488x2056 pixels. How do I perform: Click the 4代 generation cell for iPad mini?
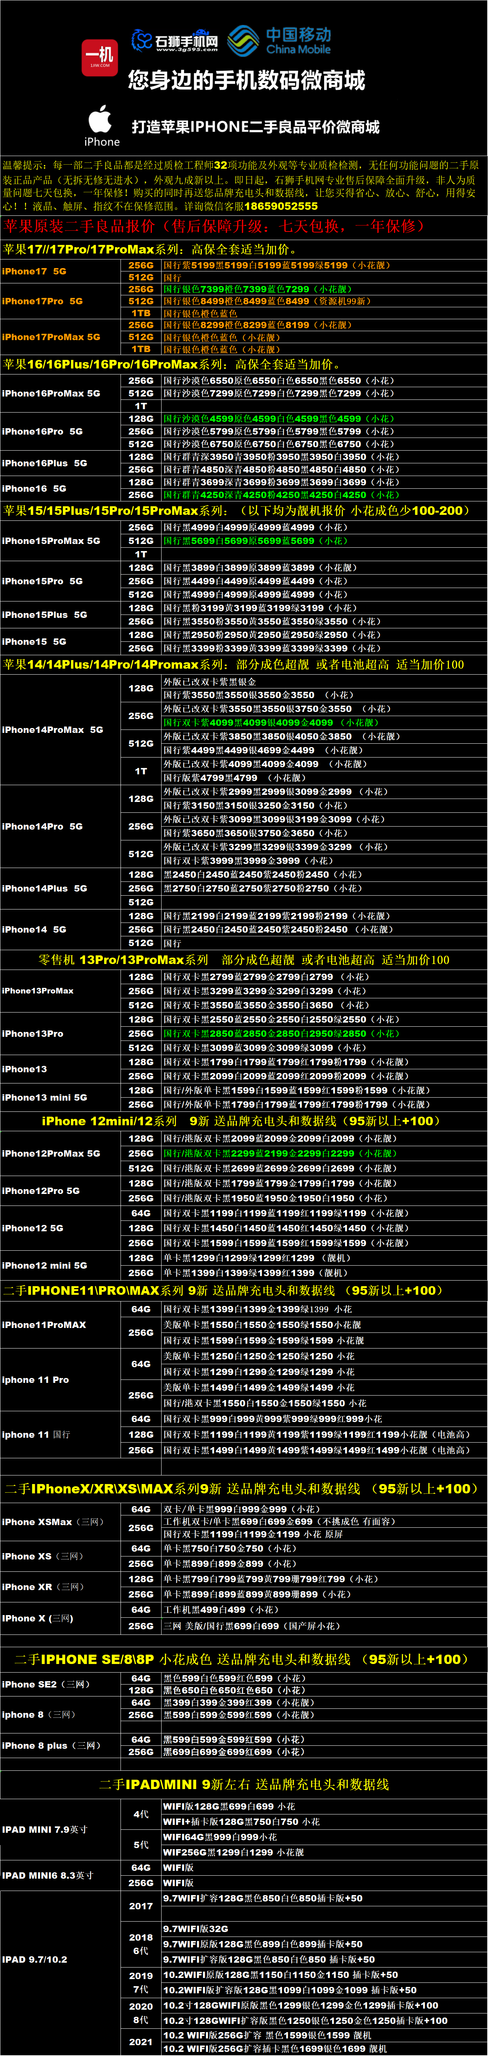141,1813
